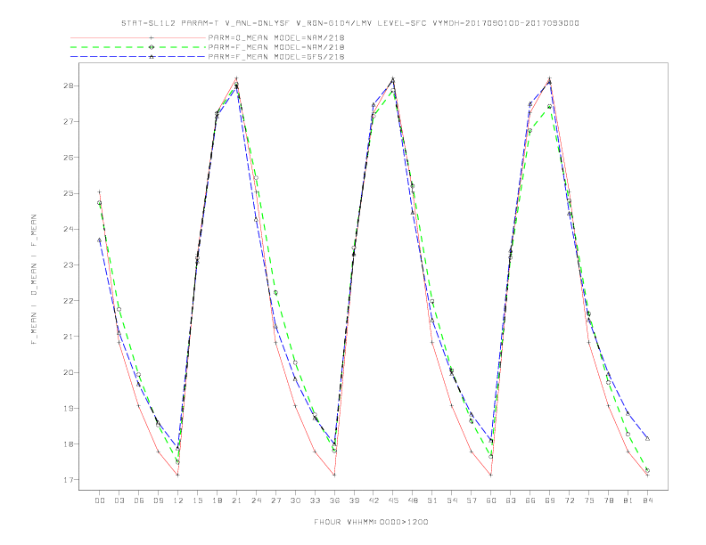Click x-axis forecast hour label 12
This screenshot has height=545, width=706.
(178, 500)
